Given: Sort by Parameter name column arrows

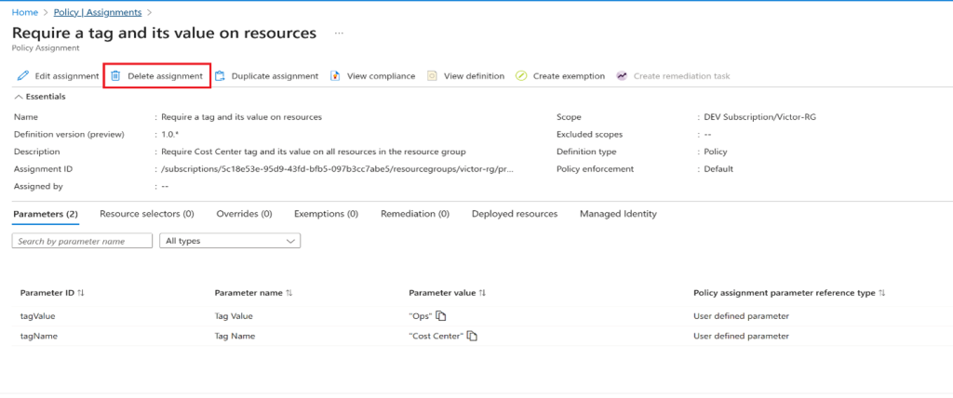Looking at the screenshot, I should point(289,293).
